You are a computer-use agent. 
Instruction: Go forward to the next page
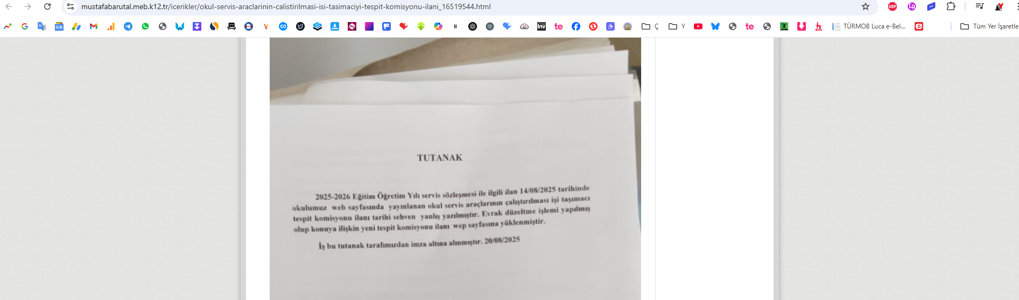tap(28, 6)
